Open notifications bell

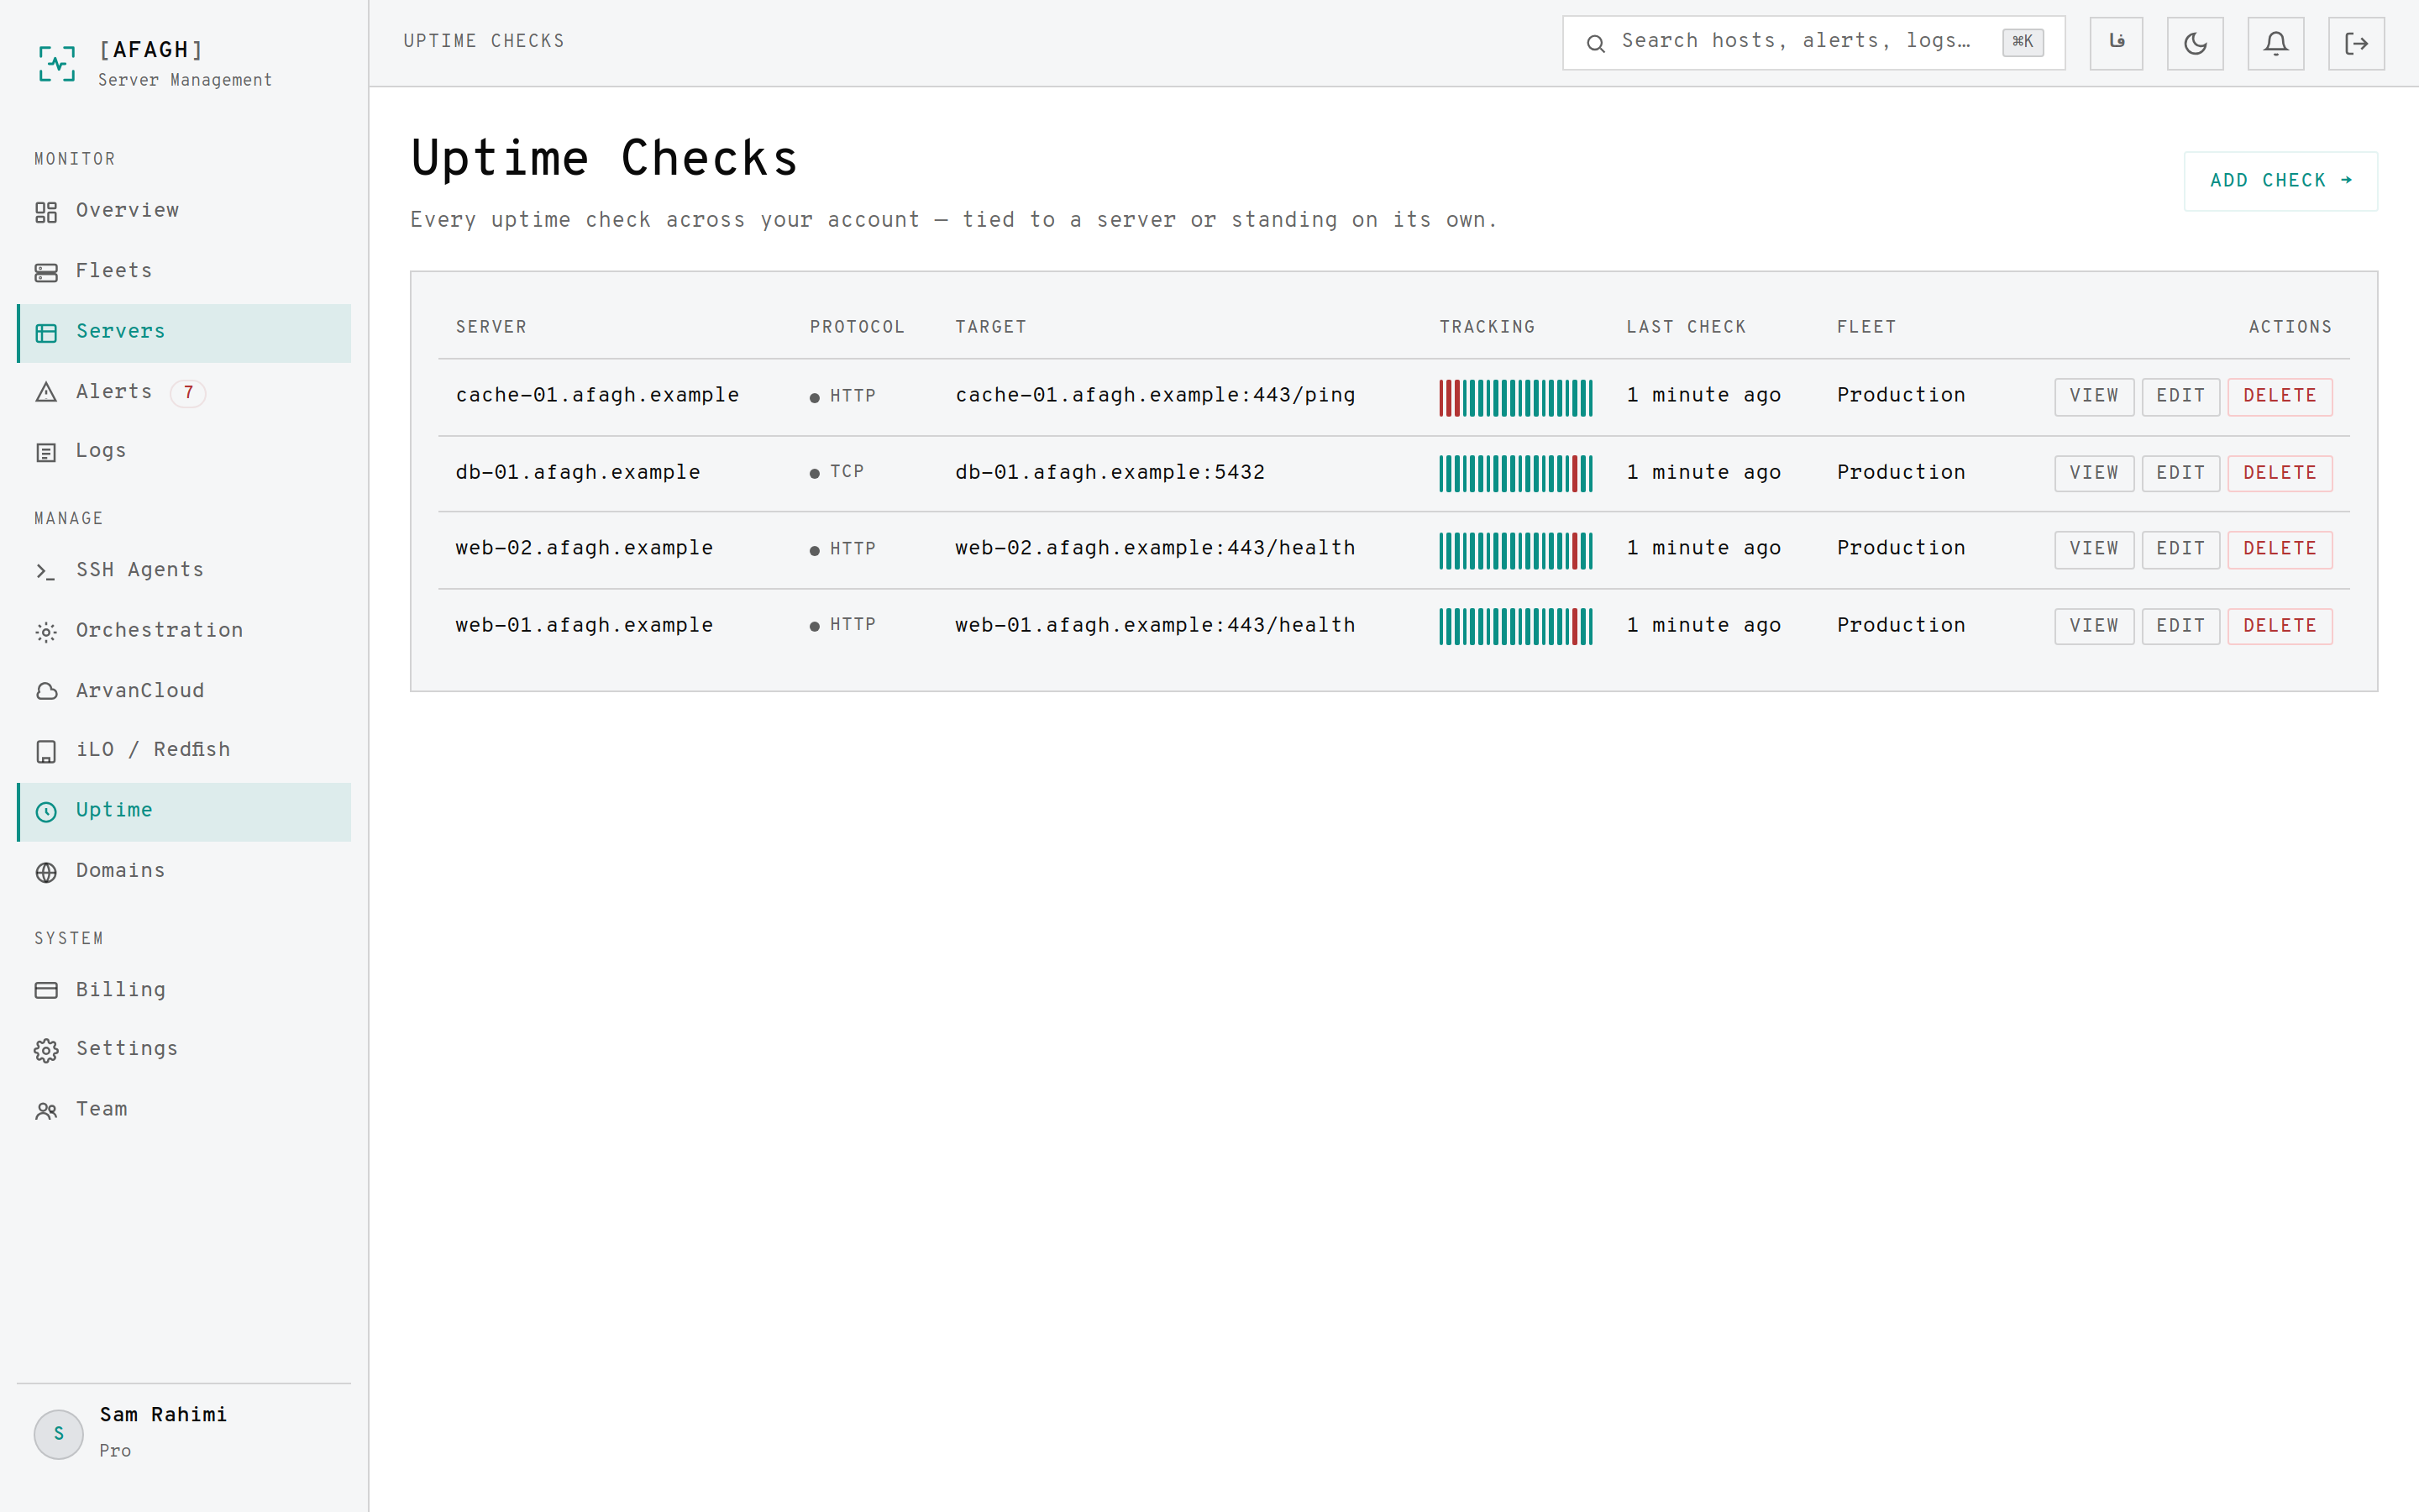coord(2276,43)
